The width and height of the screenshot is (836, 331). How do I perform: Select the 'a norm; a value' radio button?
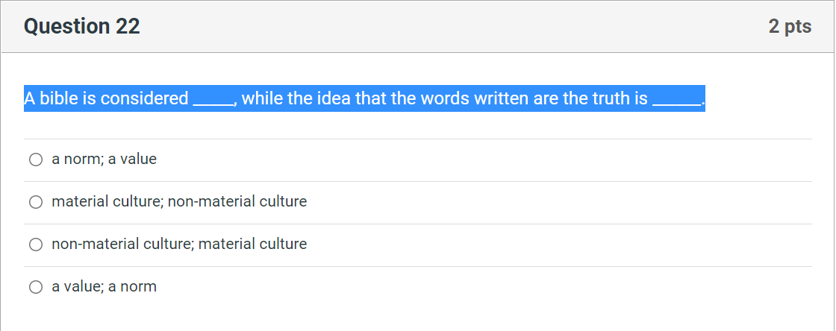pyautogui.click(x=35, y=160)
